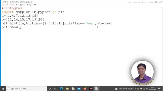The height and width of the screenshot is (91, 163).
Task: Click the taskbar search box
Action: click(x=26, y=89)
